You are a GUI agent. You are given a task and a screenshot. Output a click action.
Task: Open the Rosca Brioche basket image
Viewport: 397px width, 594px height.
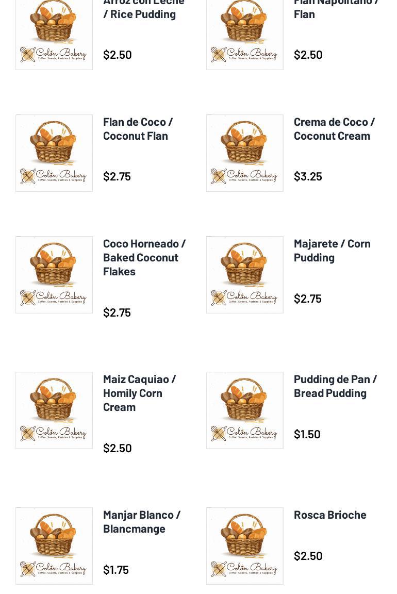245,546
